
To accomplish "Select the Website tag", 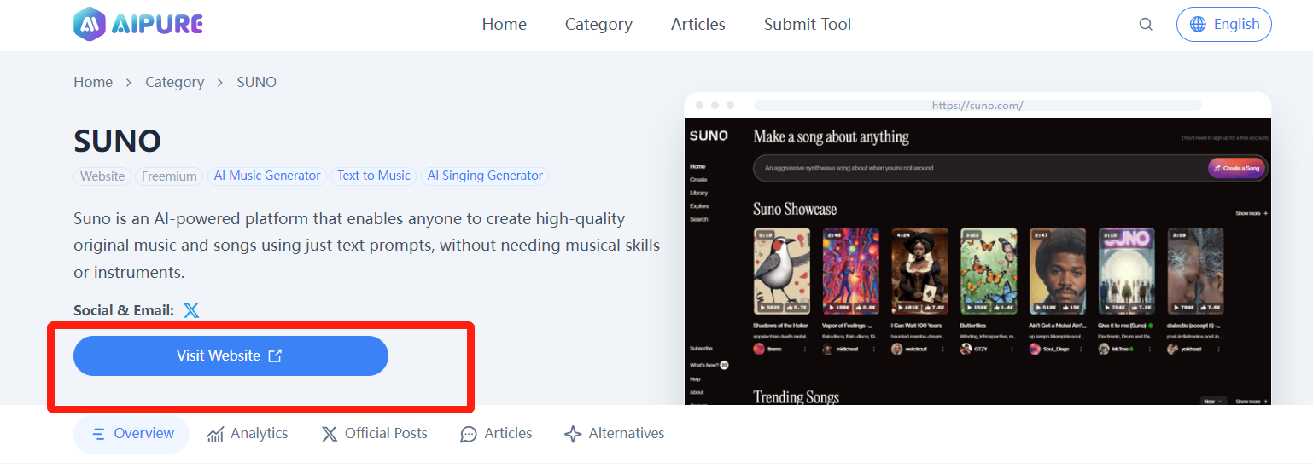I will coord(102,176).
